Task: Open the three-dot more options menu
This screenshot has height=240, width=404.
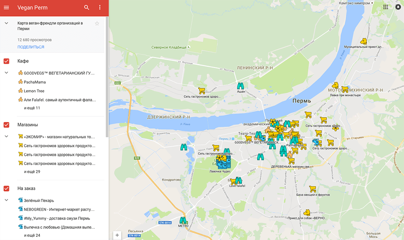Action: tap(100, 8)
